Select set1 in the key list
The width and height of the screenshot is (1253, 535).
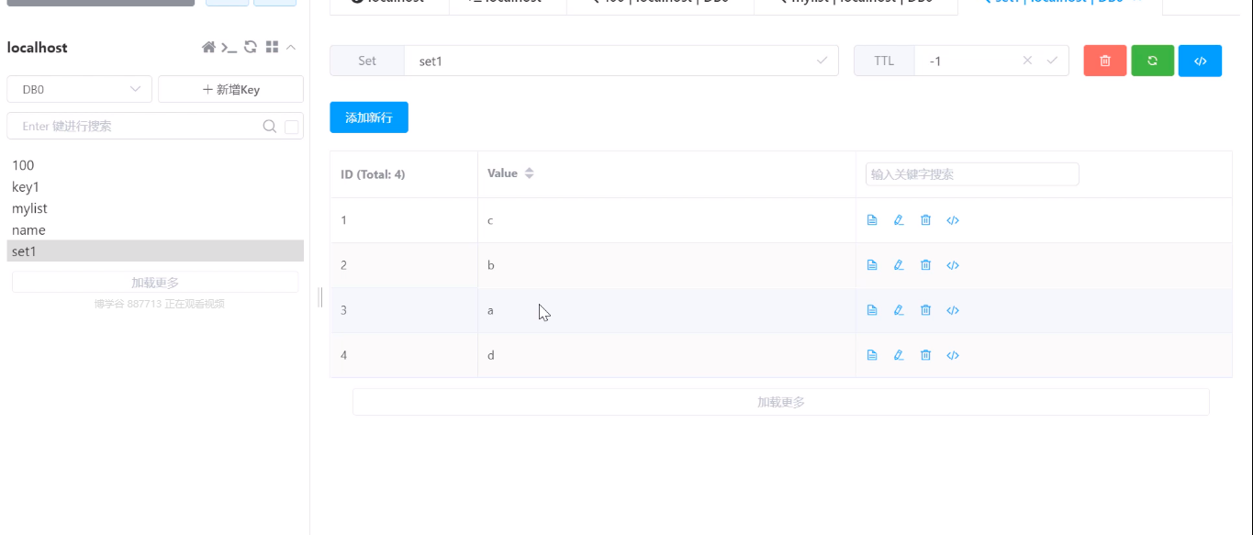tap(155, 251)
